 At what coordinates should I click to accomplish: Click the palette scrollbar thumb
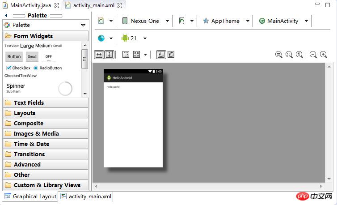click(84, 59)
